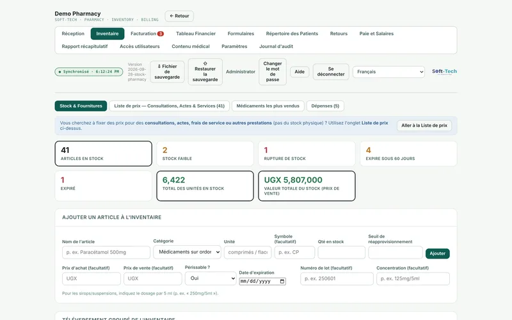Go to Tableau Financier

pos(196,34)
